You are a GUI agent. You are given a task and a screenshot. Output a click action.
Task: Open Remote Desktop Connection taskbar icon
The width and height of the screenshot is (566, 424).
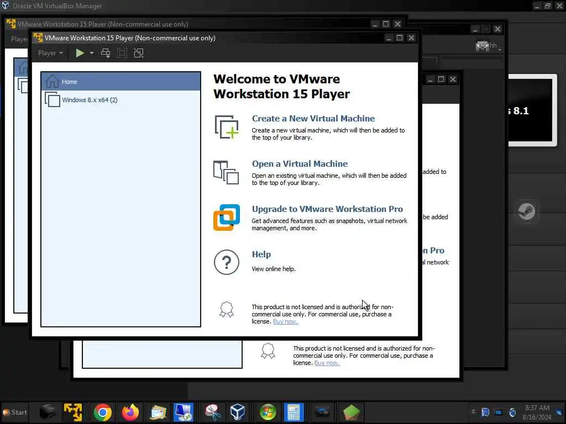184,412
